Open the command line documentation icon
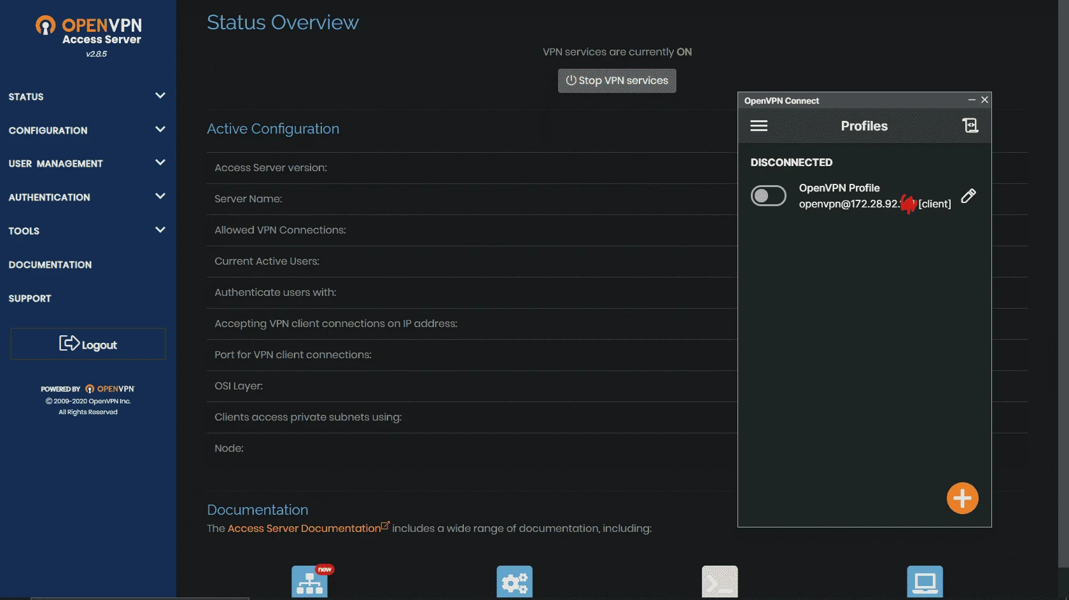Viewport: 1069px width, 600px height. click(720, 582)
